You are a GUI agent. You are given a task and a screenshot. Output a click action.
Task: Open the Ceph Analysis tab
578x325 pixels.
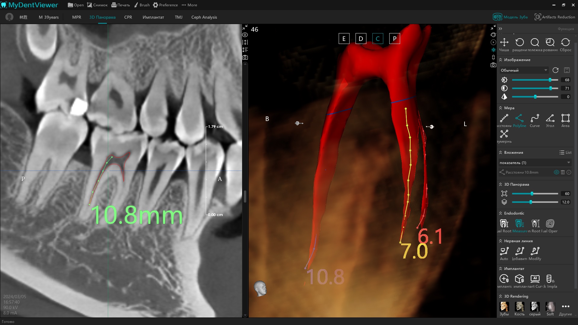204,17
